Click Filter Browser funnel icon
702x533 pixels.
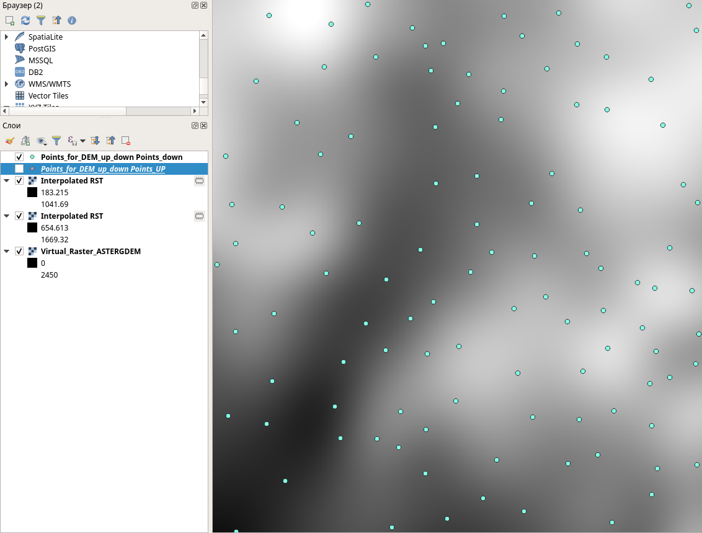point(41,20)
